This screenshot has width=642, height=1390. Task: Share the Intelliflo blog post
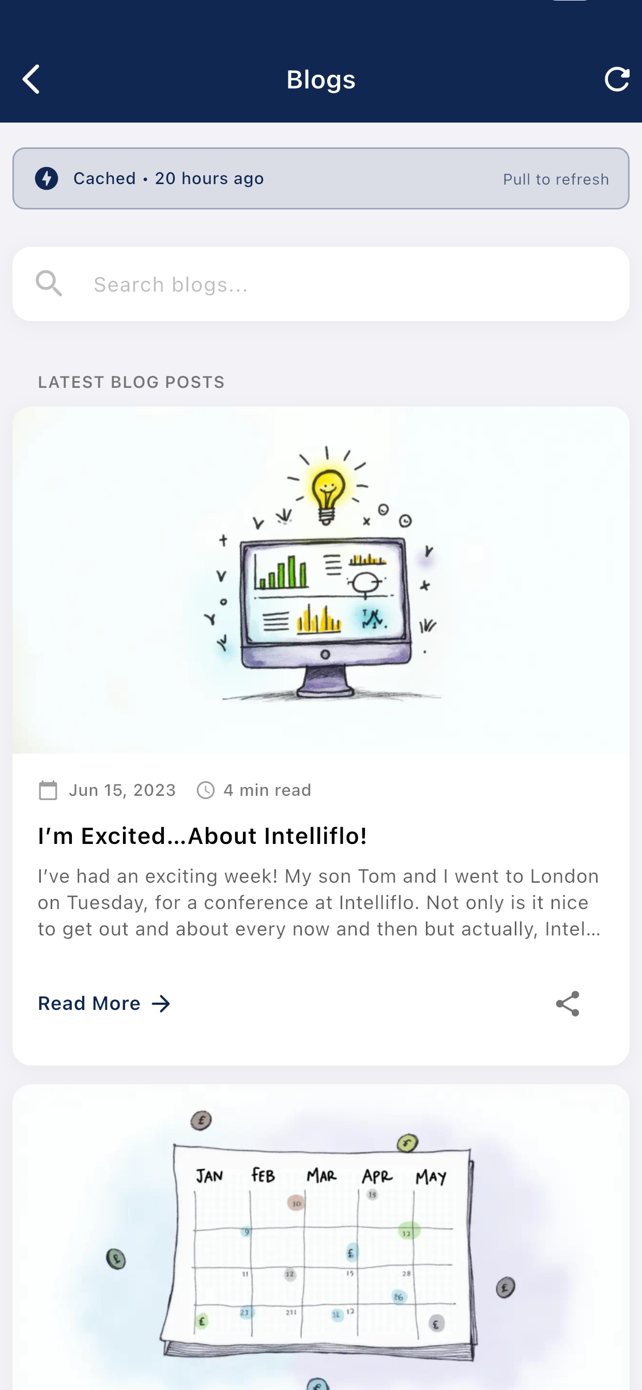click(569, 1003)
